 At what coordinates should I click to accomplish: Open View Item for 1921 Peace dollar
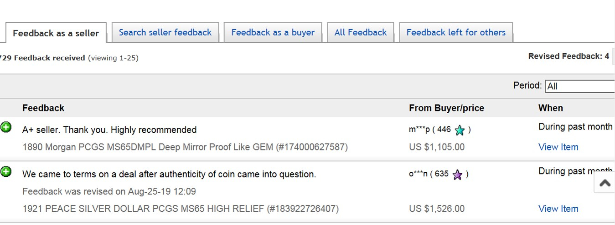click(558, 209)
